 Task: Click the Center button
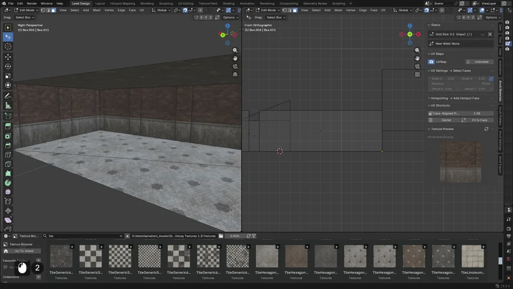pos(444,120)
